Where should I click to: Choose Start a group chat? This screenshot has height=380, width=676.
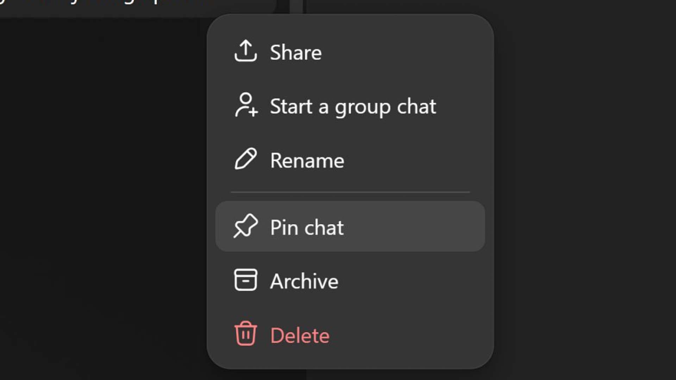point(353,107)
